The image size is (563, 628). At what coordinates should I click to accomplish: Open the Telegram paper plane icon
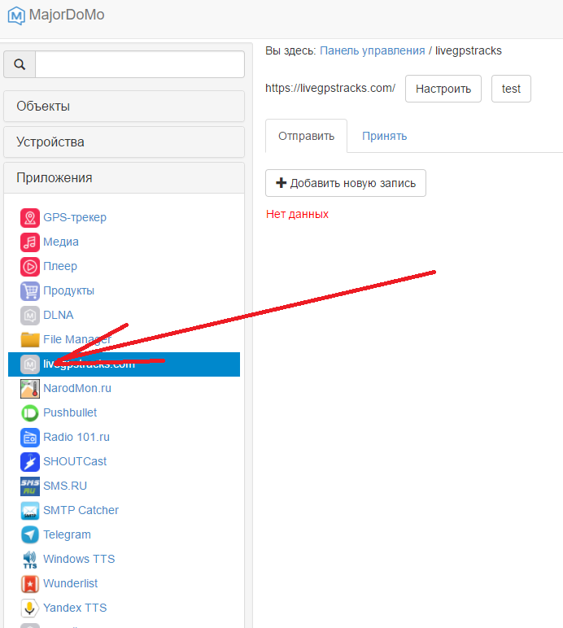(x=30, y=535)
